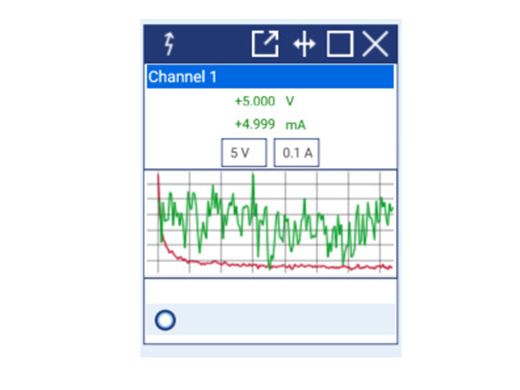Click the mA unit label
Screen dimensions: 520x390
295,123
